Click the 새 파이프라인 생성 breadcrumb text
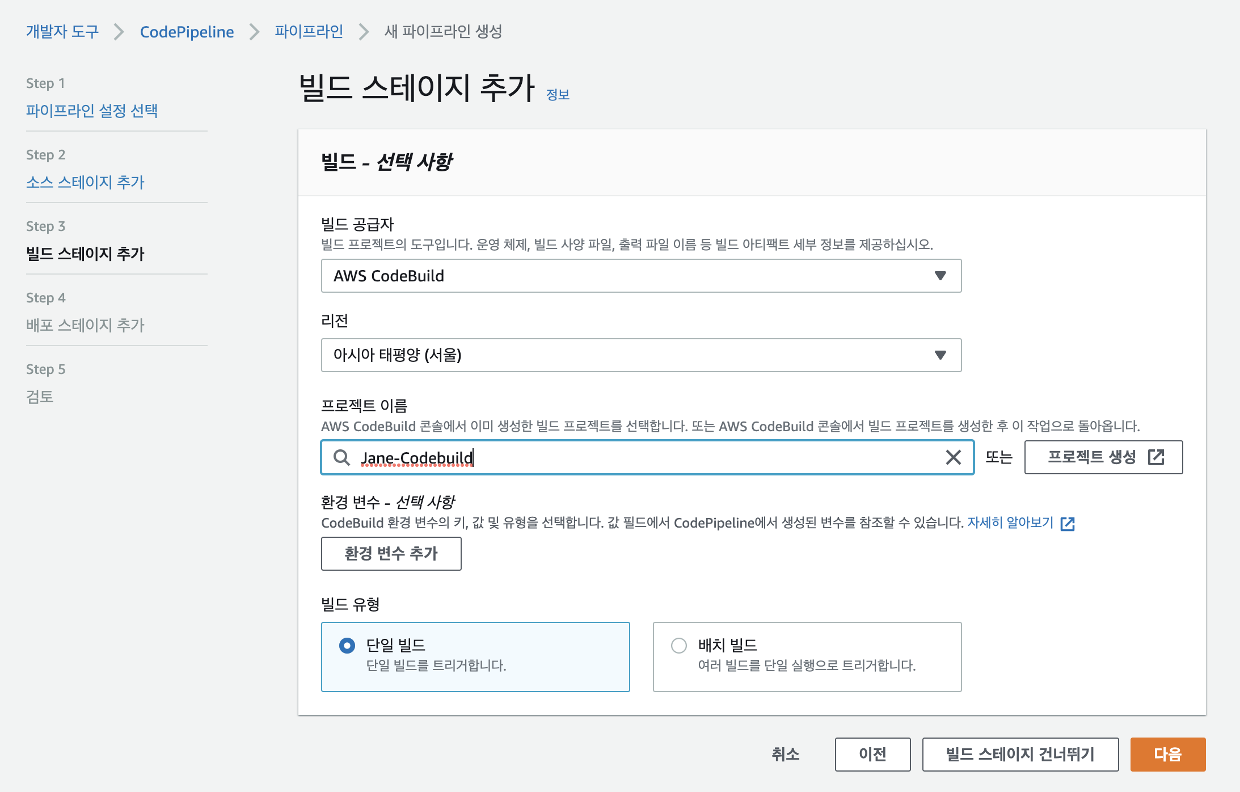 444,32
